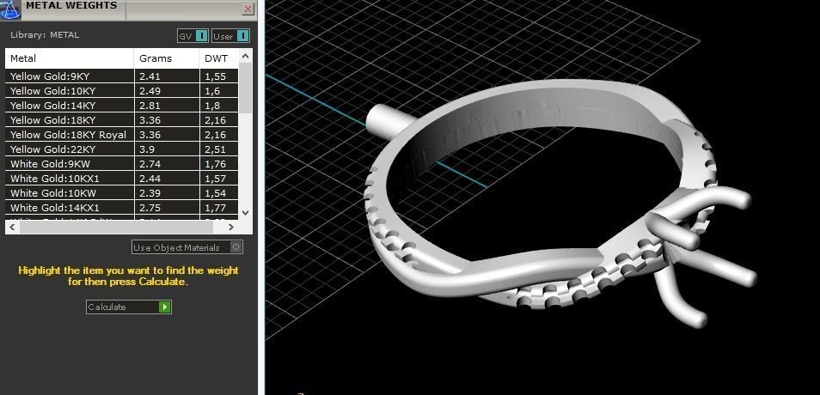This screenshot has height=395, width=820.
Task: Toggle Use Object Materials option
Action: (x=187, y=247)
